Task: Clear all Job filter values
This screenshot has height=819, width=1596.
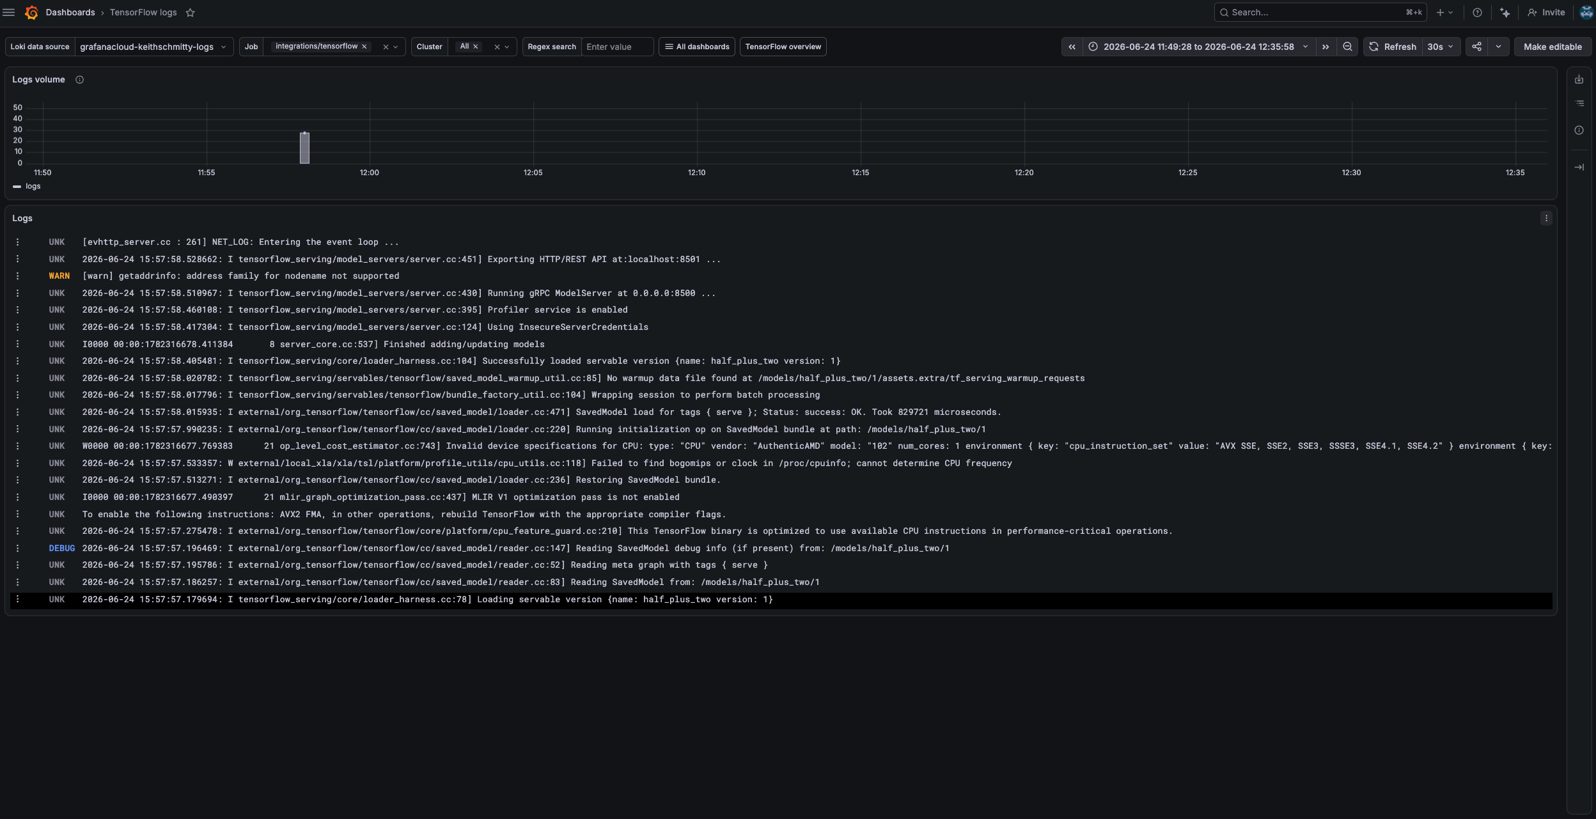Action: [x=386, y=47]
